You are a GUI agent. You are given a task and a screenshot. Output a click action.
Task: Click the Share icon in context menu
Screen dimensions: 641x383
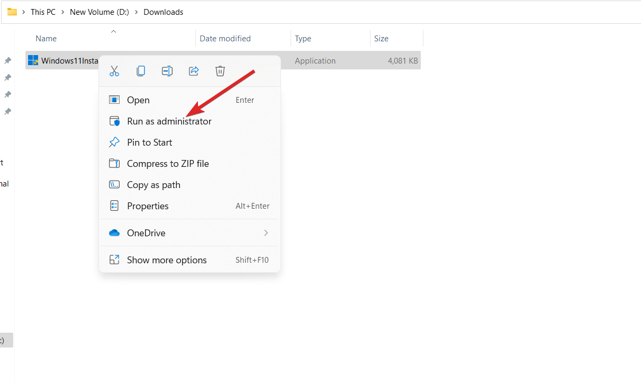pos(194,71)
